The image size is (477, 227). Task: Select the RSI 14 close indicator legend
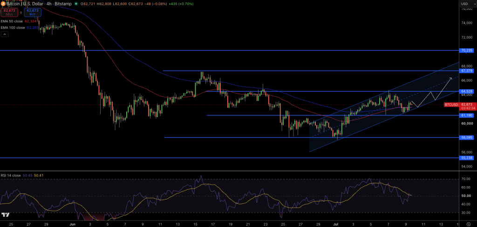(x=11, y=175)
